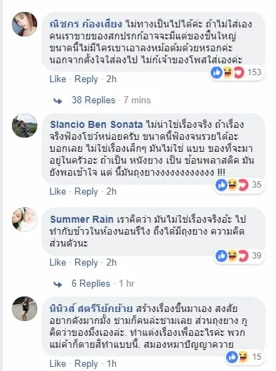Screen dimensions: 276x371
Task: Open the first commenter's profile picture
Action: coord(25,24)
